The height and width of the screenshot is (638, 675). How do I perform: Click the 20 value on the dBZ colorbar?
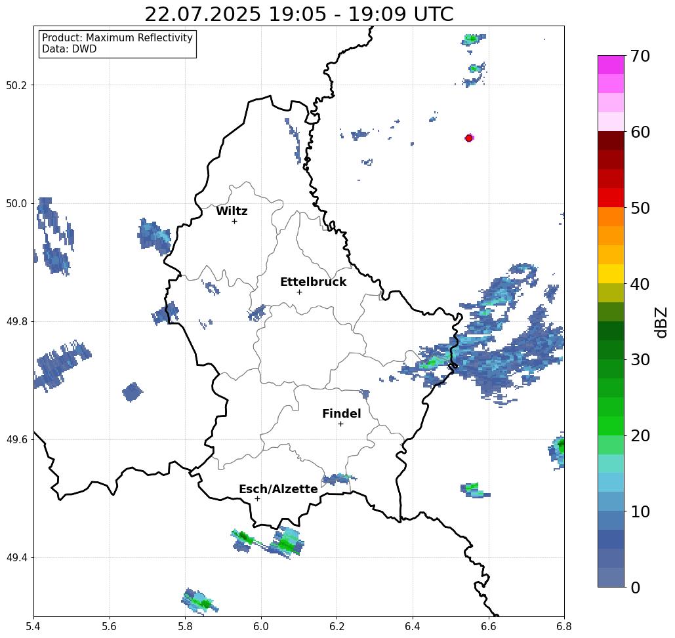pos(640,436)
